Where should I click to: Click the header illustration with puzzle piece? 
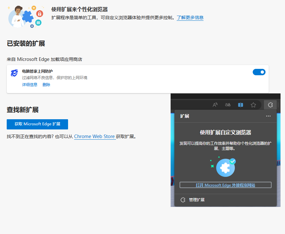click(x=26, y=17)
